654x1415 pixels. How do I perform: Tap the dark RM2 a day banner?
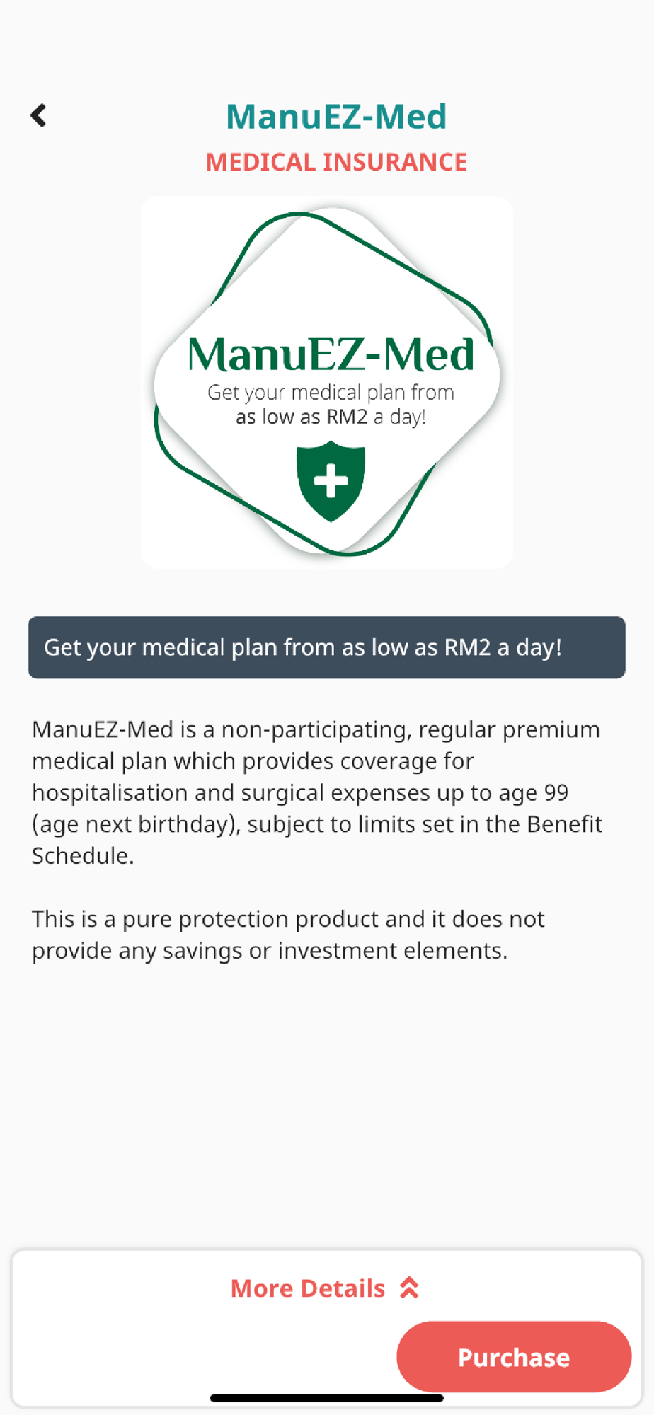[326, 647]
